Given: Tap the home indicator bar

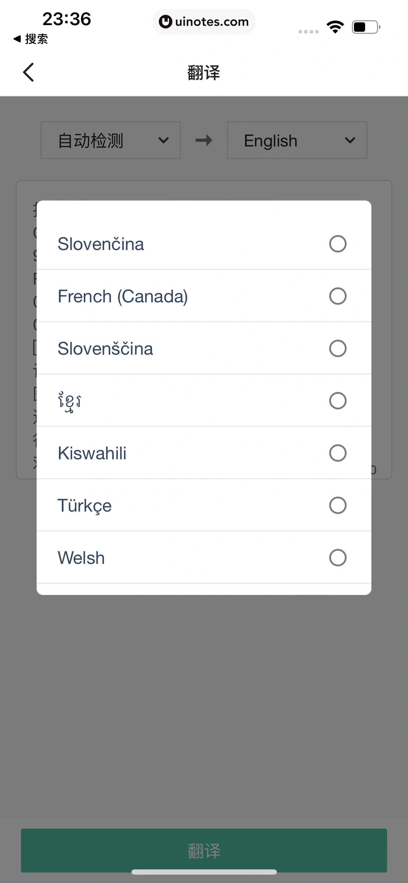Looking at the screenshot, I should pos(204,872).
